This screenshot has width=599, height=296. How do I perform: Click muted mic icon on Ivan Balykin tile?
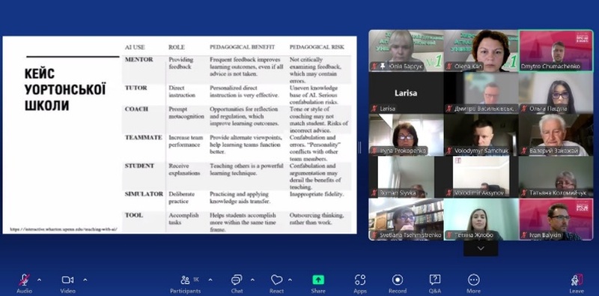[x=524, y=235]
